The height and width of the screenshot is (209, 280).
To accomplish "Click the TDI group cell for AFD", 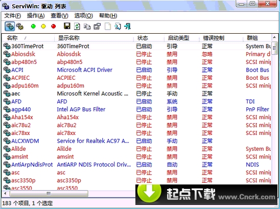I will (x=250, y=101).
